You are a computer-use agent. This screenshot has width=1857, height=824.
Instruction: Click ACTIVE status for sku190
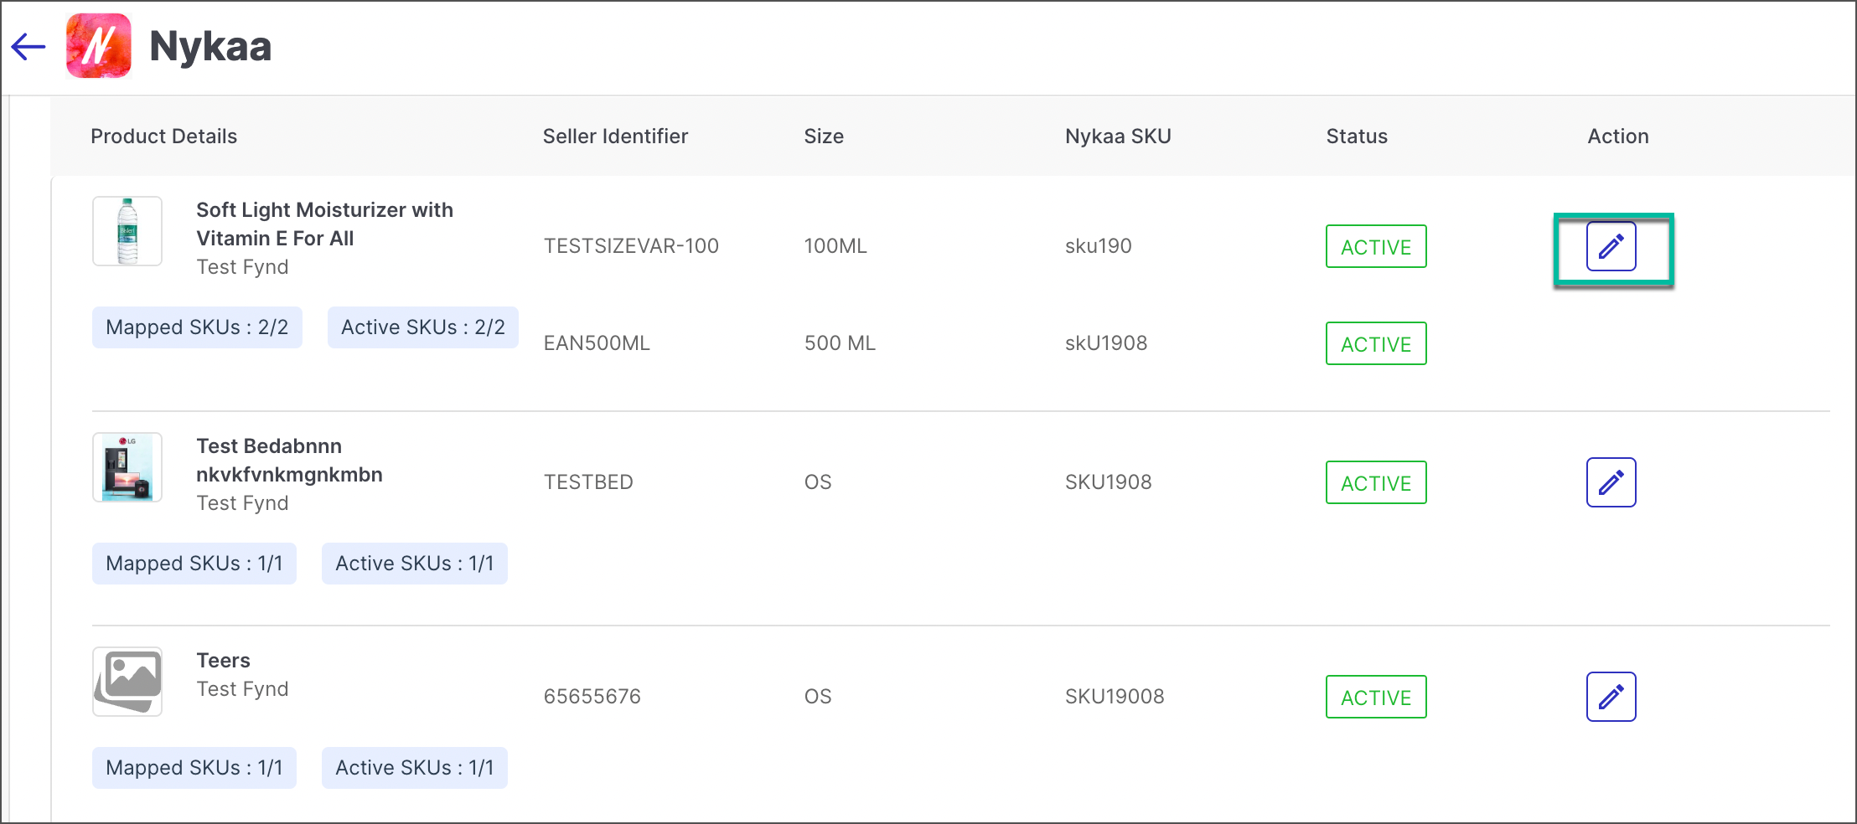pos(1375,246)
